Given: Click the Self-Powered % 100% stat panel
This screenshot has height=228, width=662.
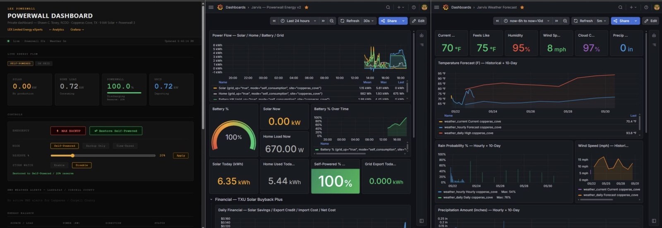Looking at the screenshot, I should click(x=335, y=176).
